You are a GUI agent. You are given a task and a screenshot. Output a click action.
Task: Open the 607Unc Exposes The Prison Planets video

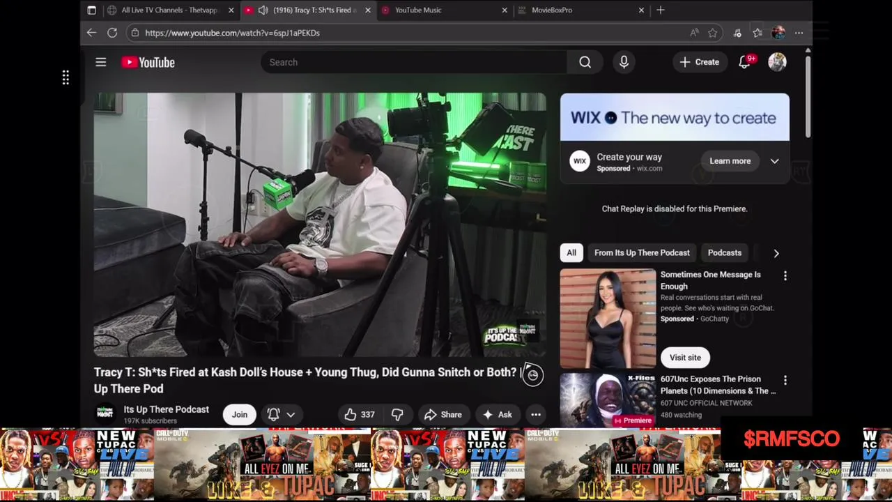click(718, 385)
